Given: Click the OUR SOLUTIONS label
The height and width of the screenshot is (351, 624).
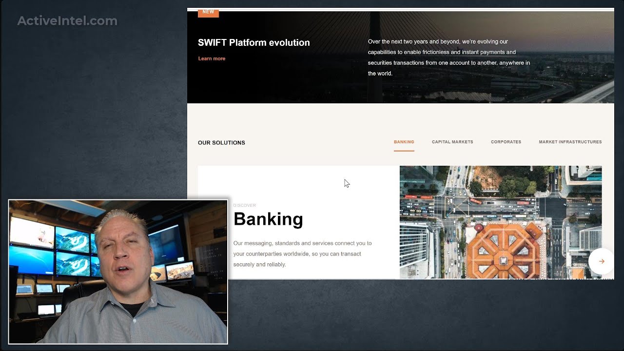Looking at the screenshot, I should click(x=221, y=143).
